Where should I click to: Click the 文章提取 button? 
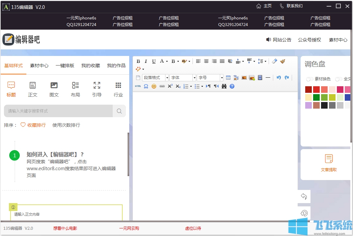329,163
